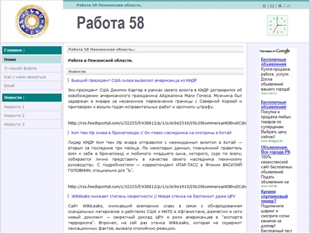Open the bar chart statistics icon
The height and width of the screenshot is (233, 311).
click(x=281, y=6)
